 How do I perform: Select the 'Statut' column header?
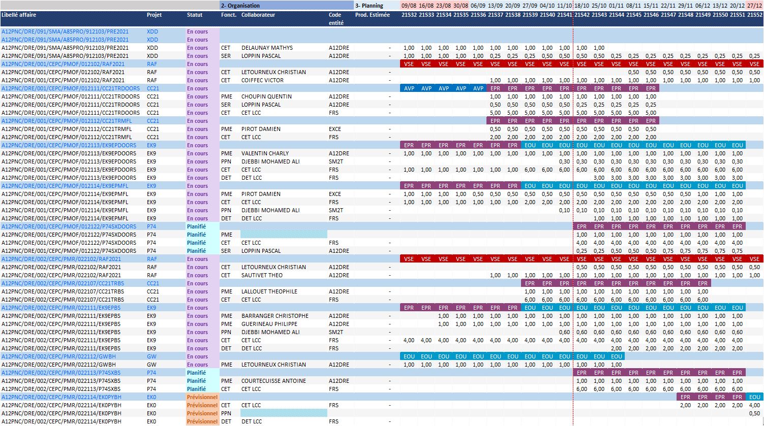click(x=195, y=15)
